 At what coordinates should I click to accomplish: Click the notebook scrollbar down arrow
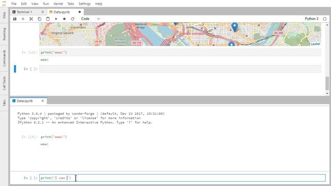pyautogui.click(x=327, y=93)
